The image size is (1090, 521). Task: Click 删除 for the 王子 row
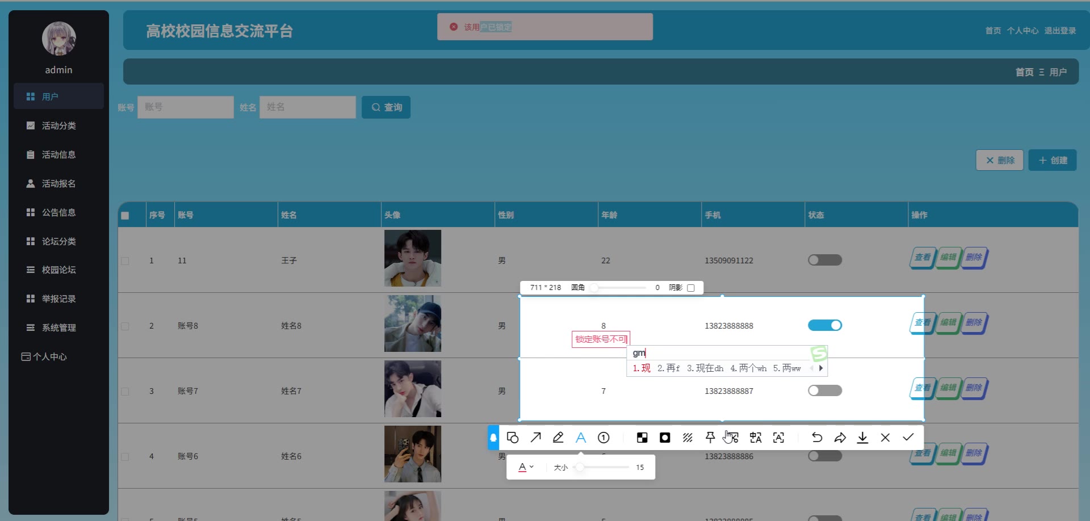[x=974, y=258]
